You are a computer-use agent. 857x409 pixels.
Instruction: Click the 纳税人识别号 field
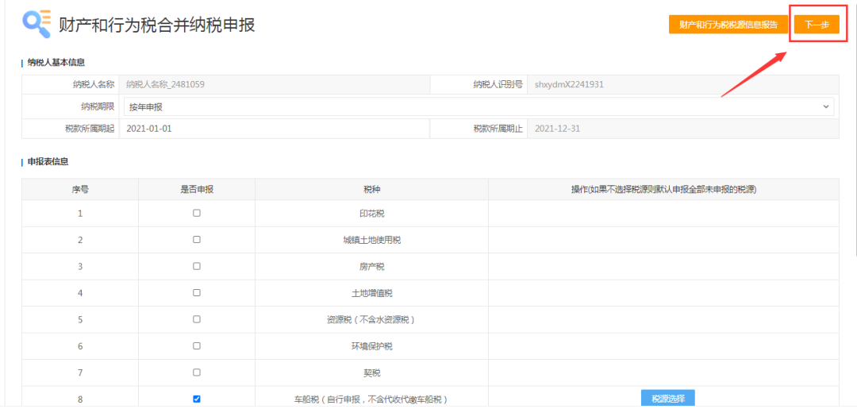pos(683,84)
